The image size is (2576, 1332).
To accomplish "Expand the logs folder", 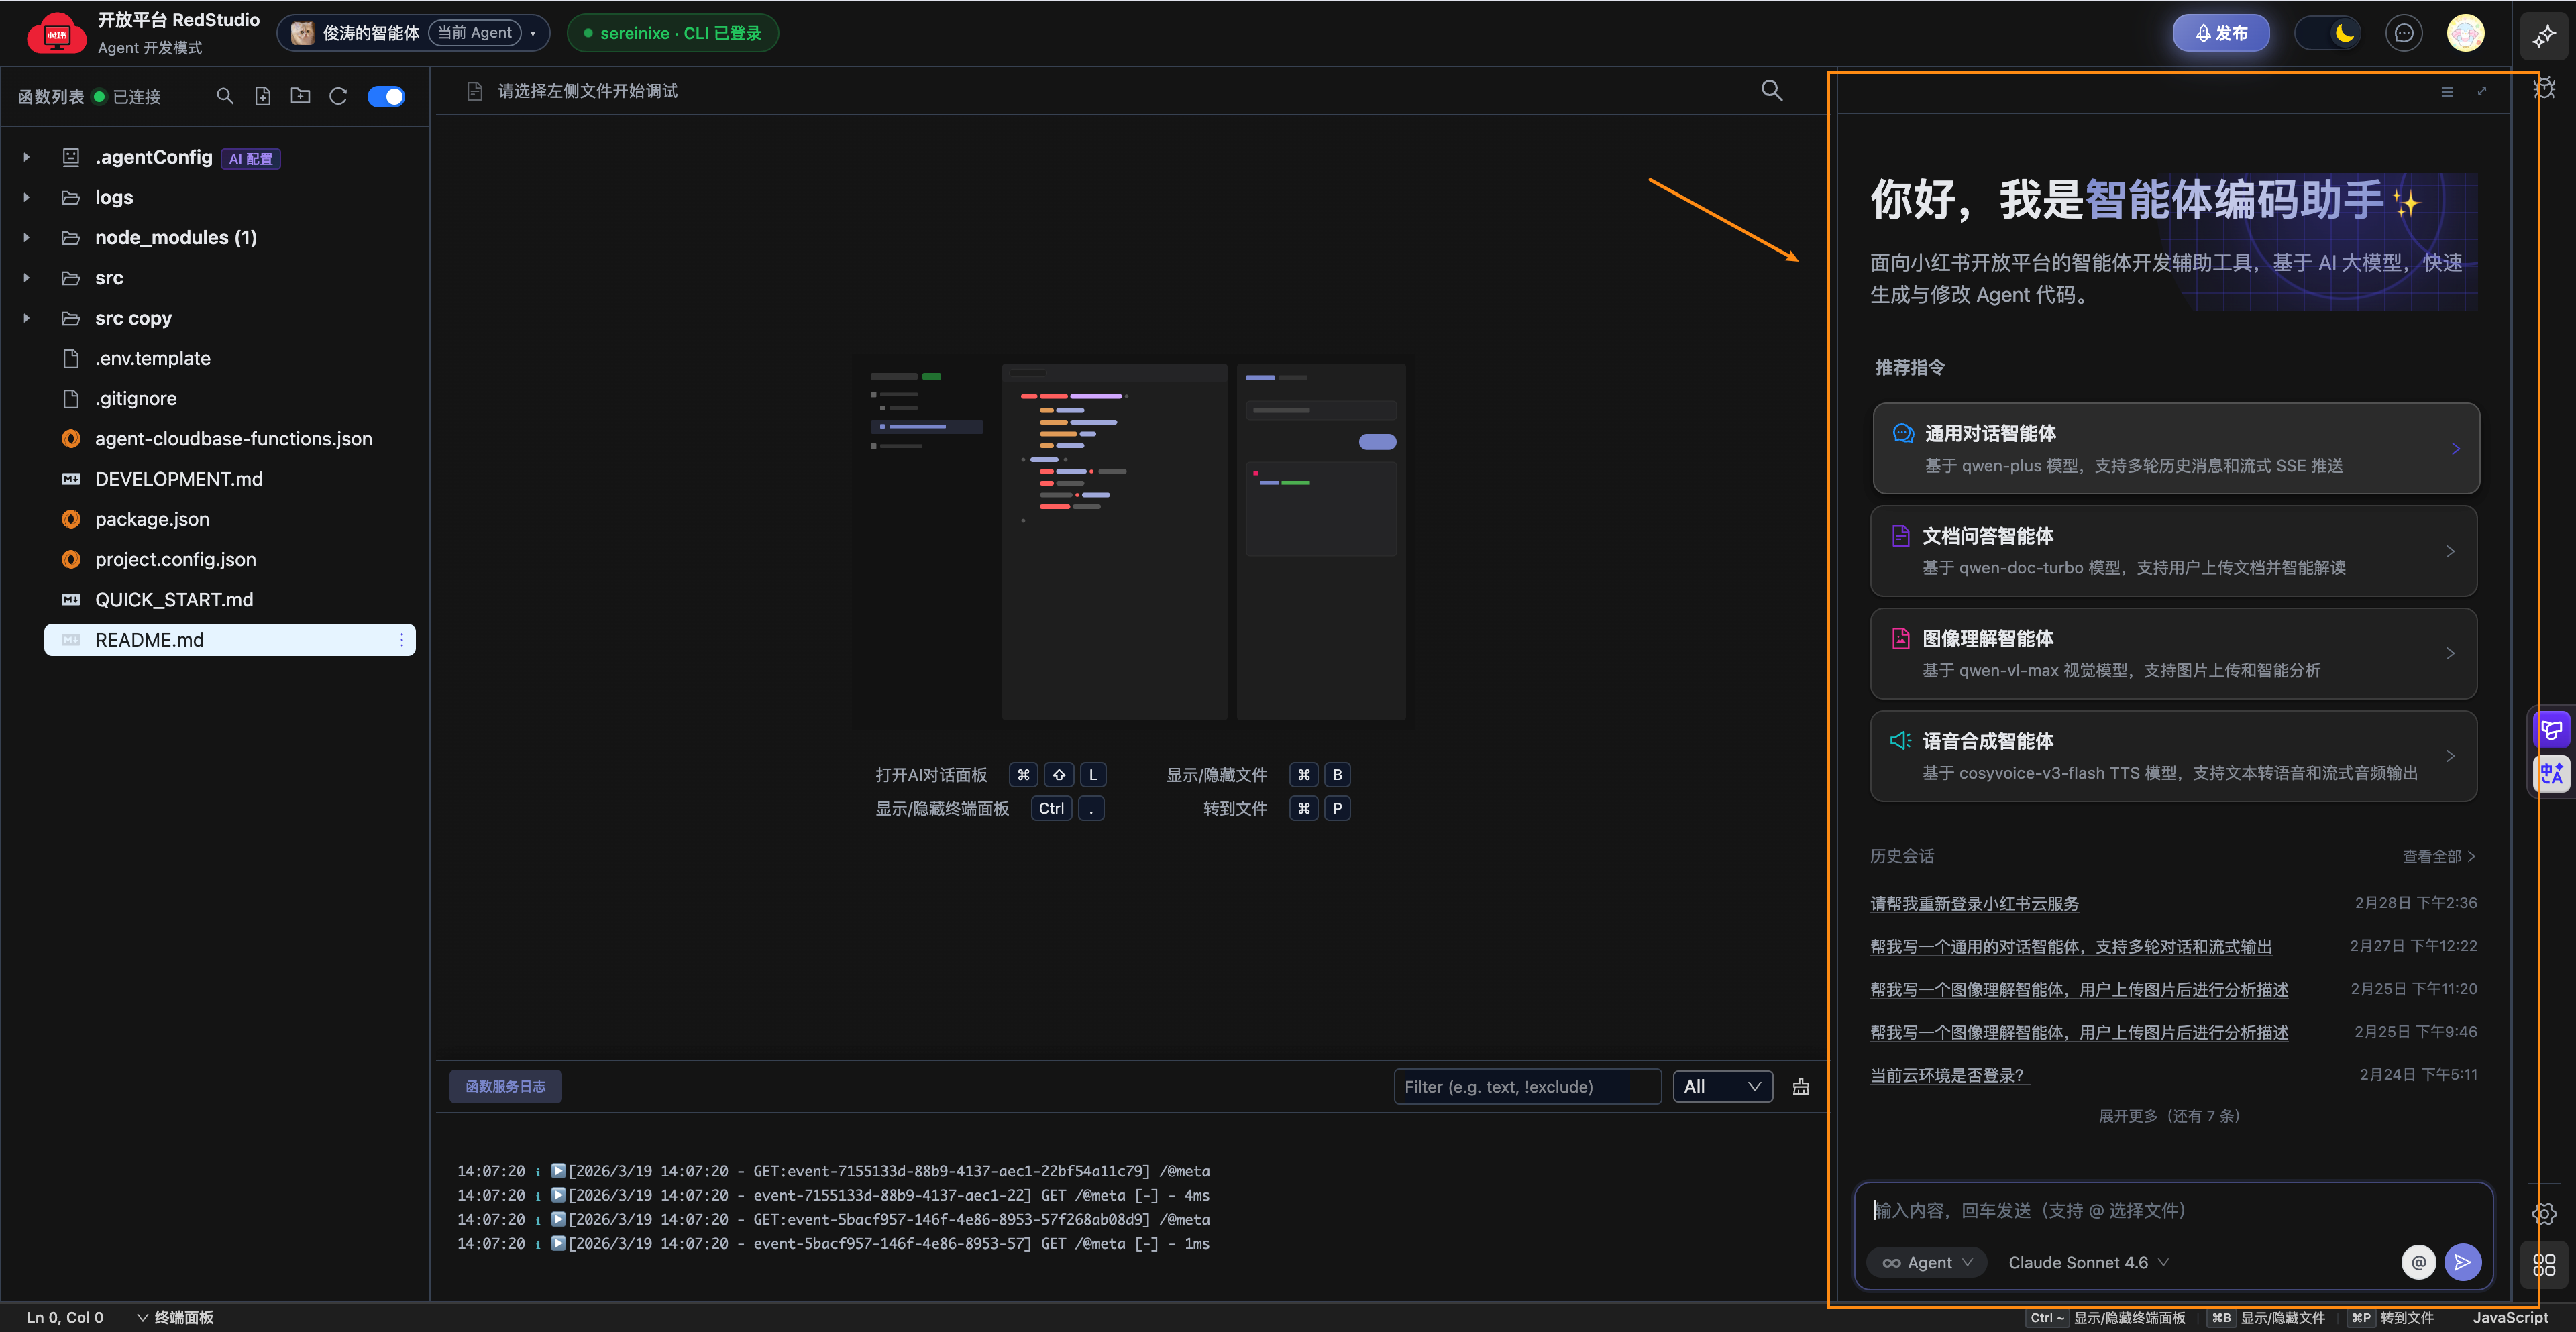I will 27,197.
